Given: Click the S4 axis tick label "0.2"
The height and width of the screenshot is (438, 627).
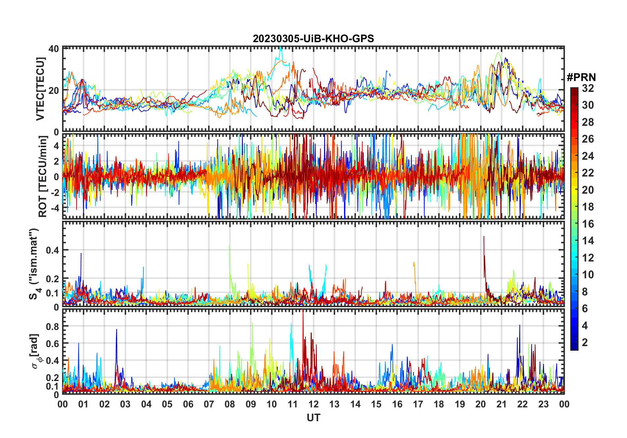Looking at the screenshot, I should click(52, 279).
